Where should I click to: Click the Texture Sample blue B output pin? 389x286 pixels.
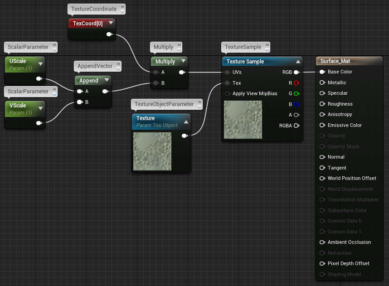click(x=296, y=104)
